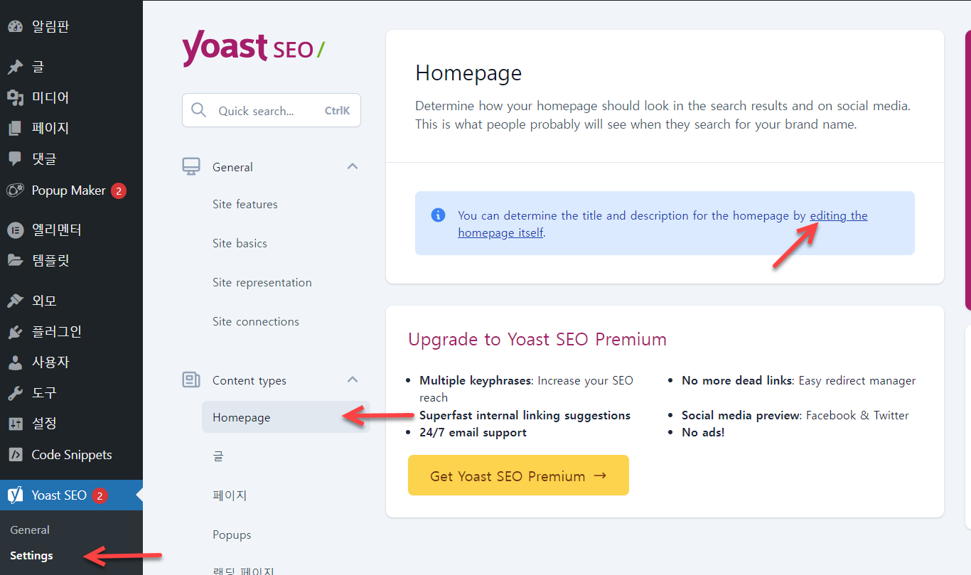
Task: Collapse the General section chevron
Action: (x=352, y=166)
